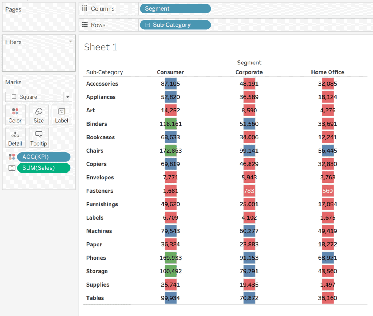Image resolution: width=373 pixels, height=316 pixels.
Task: Open the Detail marks card
Action: (15, 135)
